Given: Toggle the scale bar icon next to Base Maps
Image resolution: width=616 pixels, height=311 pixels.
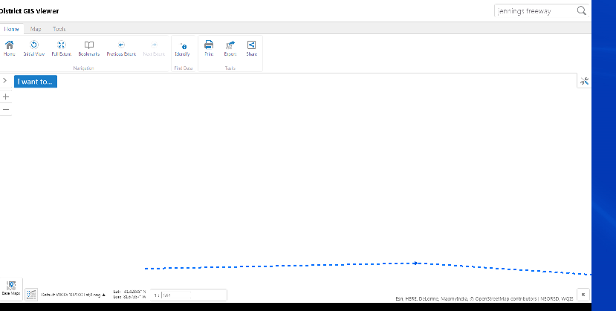Looking at the screenshot, I should tap(31, 295).
